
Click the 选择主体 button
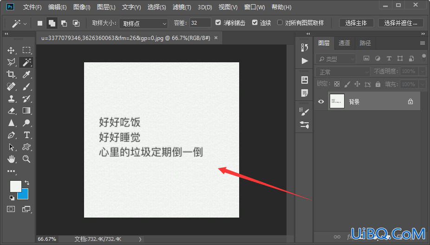tap(356, 23)
